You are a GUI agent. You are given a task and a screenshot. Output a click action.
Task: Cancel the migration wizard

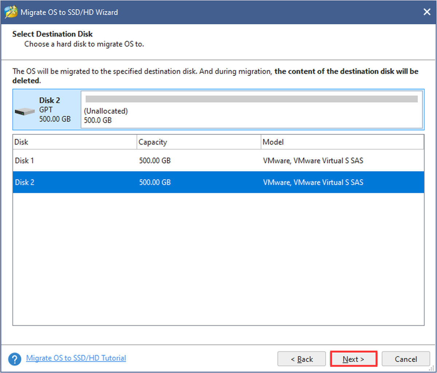(x=406, y=359)
